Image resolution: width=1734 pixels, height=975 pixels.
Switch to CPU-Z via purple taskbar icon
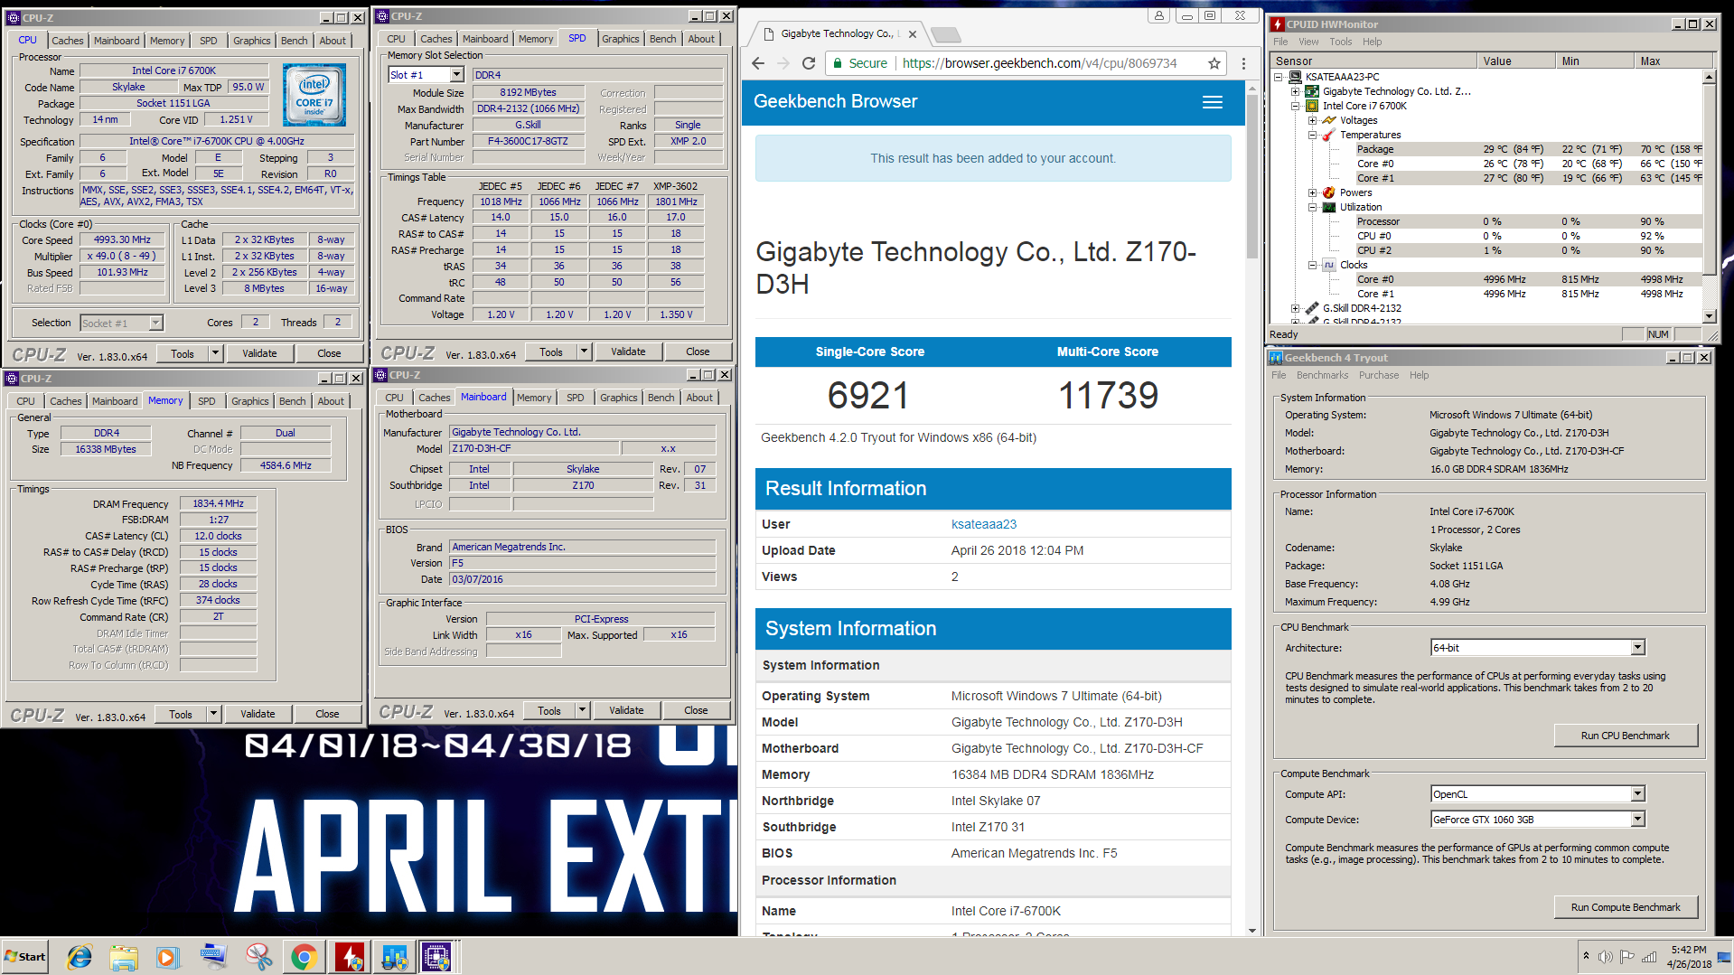click(x=436, y=957)
